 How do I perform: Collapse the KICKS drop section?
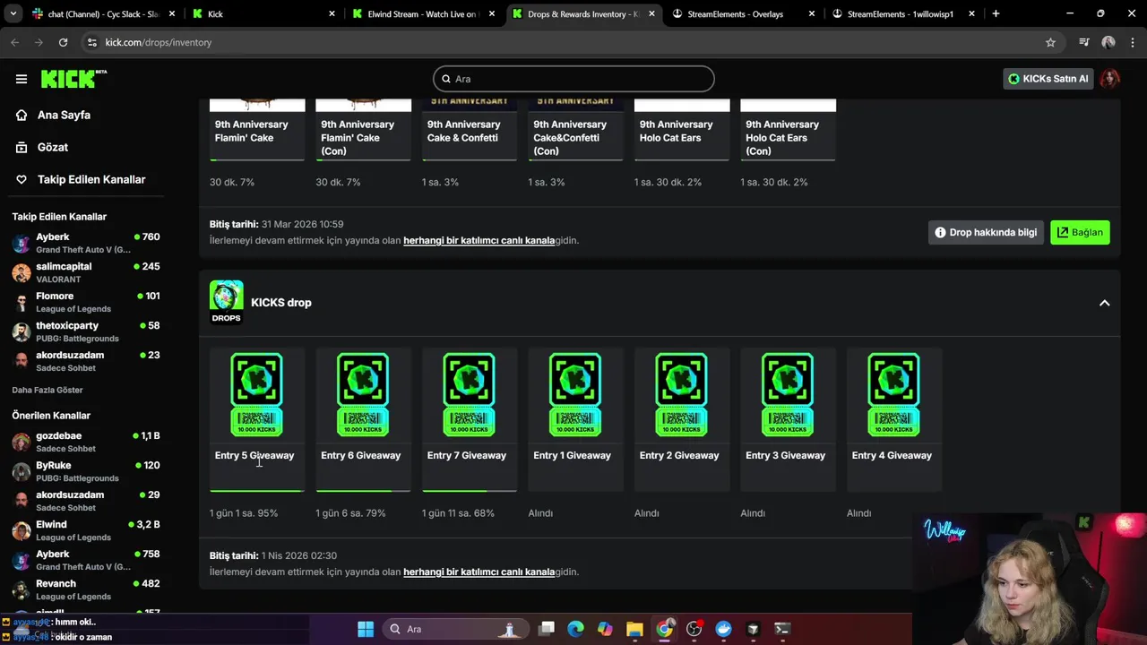coord(1104,303)
